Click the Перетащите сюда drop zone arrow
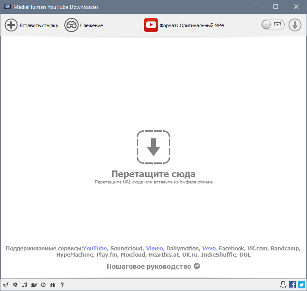307x291 pixels. (x=153, y=147)
